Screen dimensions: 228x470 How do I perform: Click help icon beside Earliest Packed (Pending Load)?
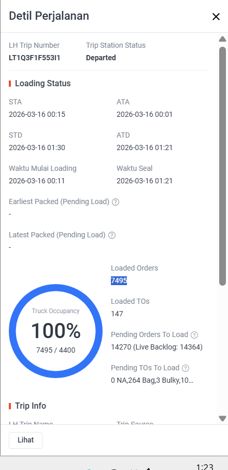116,202
